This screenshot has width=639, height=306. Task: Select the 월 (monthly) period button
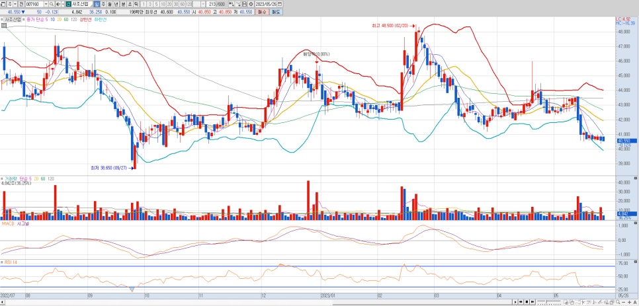110,4
